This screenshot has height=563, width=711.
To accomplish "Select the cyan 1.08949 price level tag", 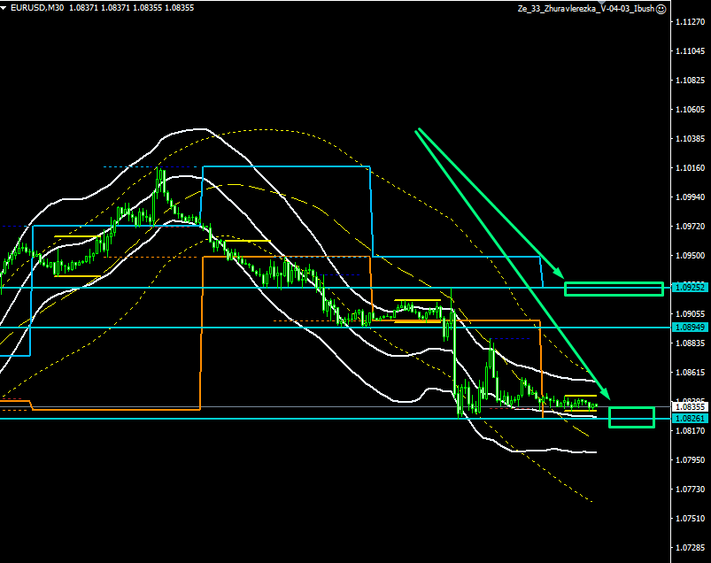I will coord(690,328).
